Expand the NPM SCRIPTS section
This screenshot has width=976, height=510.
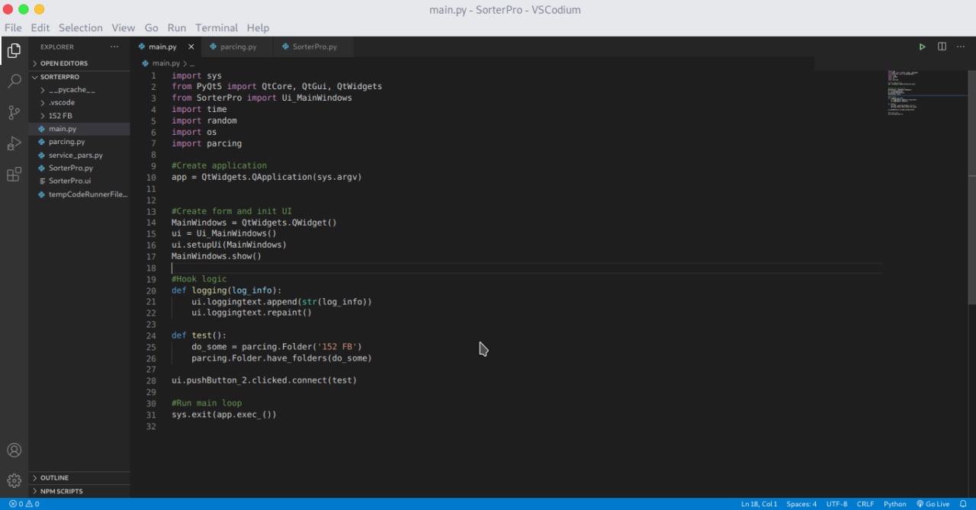(61, 491)
